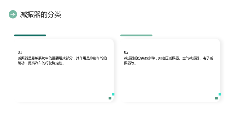Select the text line beginning 减振器的分类有多种

pos(168,58)
